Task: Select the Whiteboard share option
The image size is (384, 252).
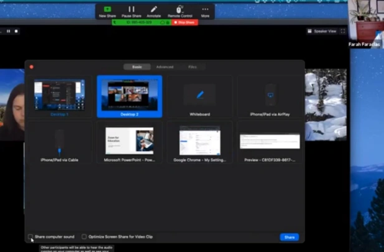Action: click(199, 96)
